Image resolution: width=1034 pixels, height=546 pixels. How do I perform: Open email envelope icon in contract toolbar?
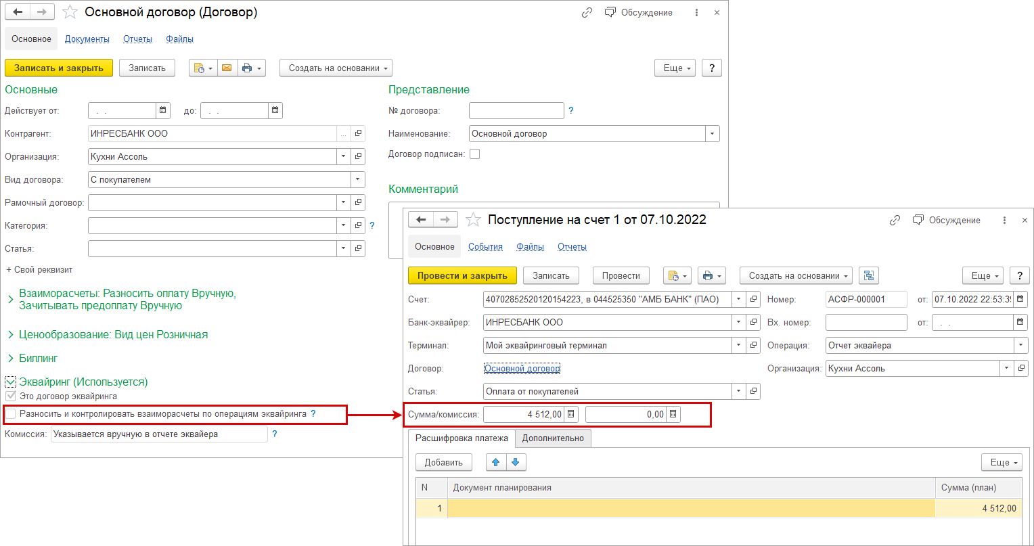[x=227, y=68]
